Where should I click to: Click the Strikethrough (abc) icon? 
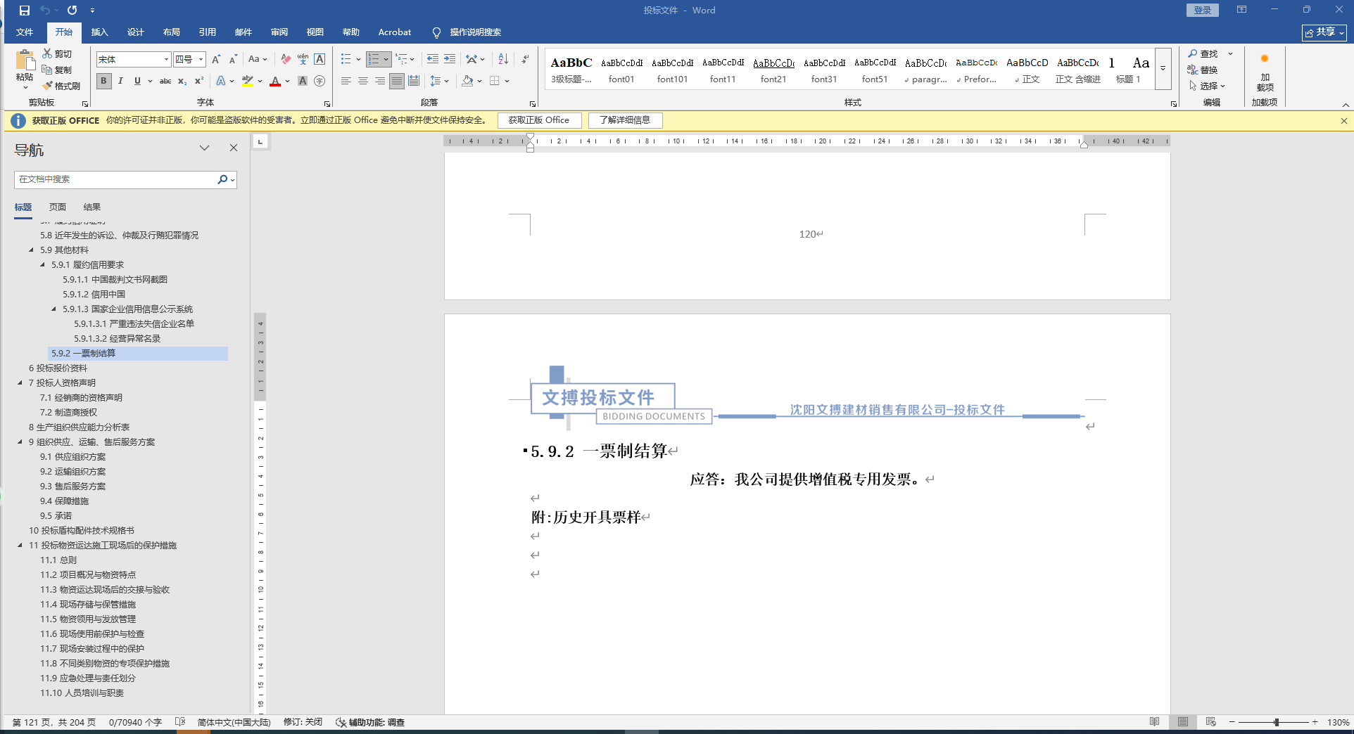[x=165, y=81]
